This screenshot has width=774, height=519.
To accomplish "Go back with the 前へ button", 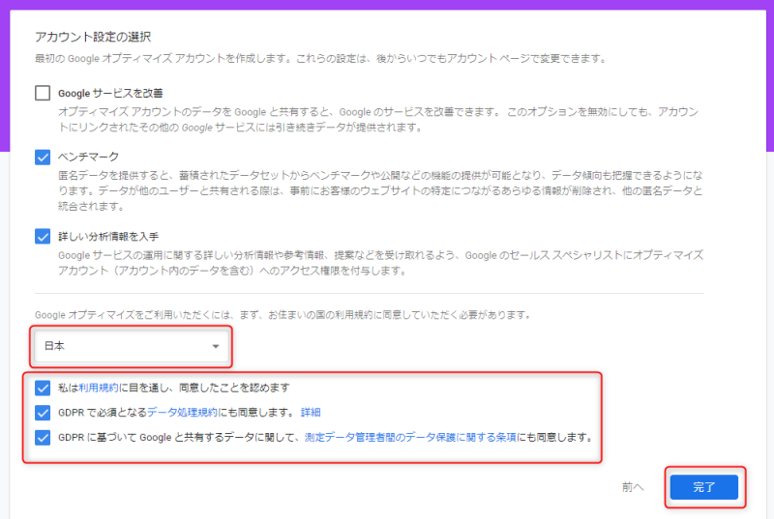I will click(x=633, y=487).
